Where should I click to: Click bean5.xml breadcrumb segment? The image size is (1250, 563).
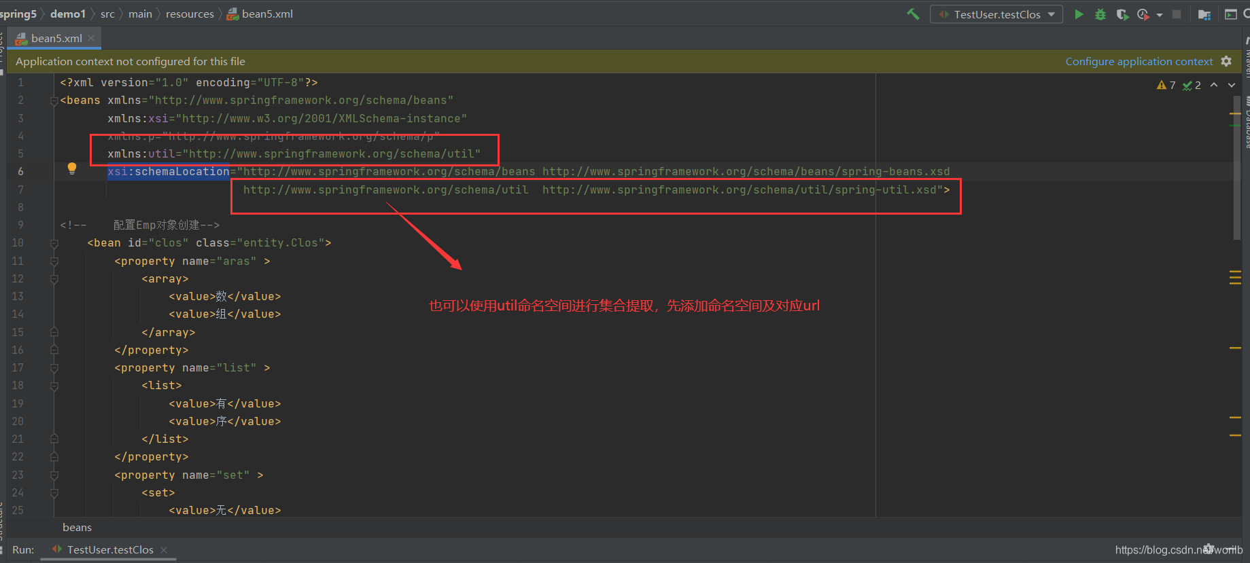click(267, 14)
